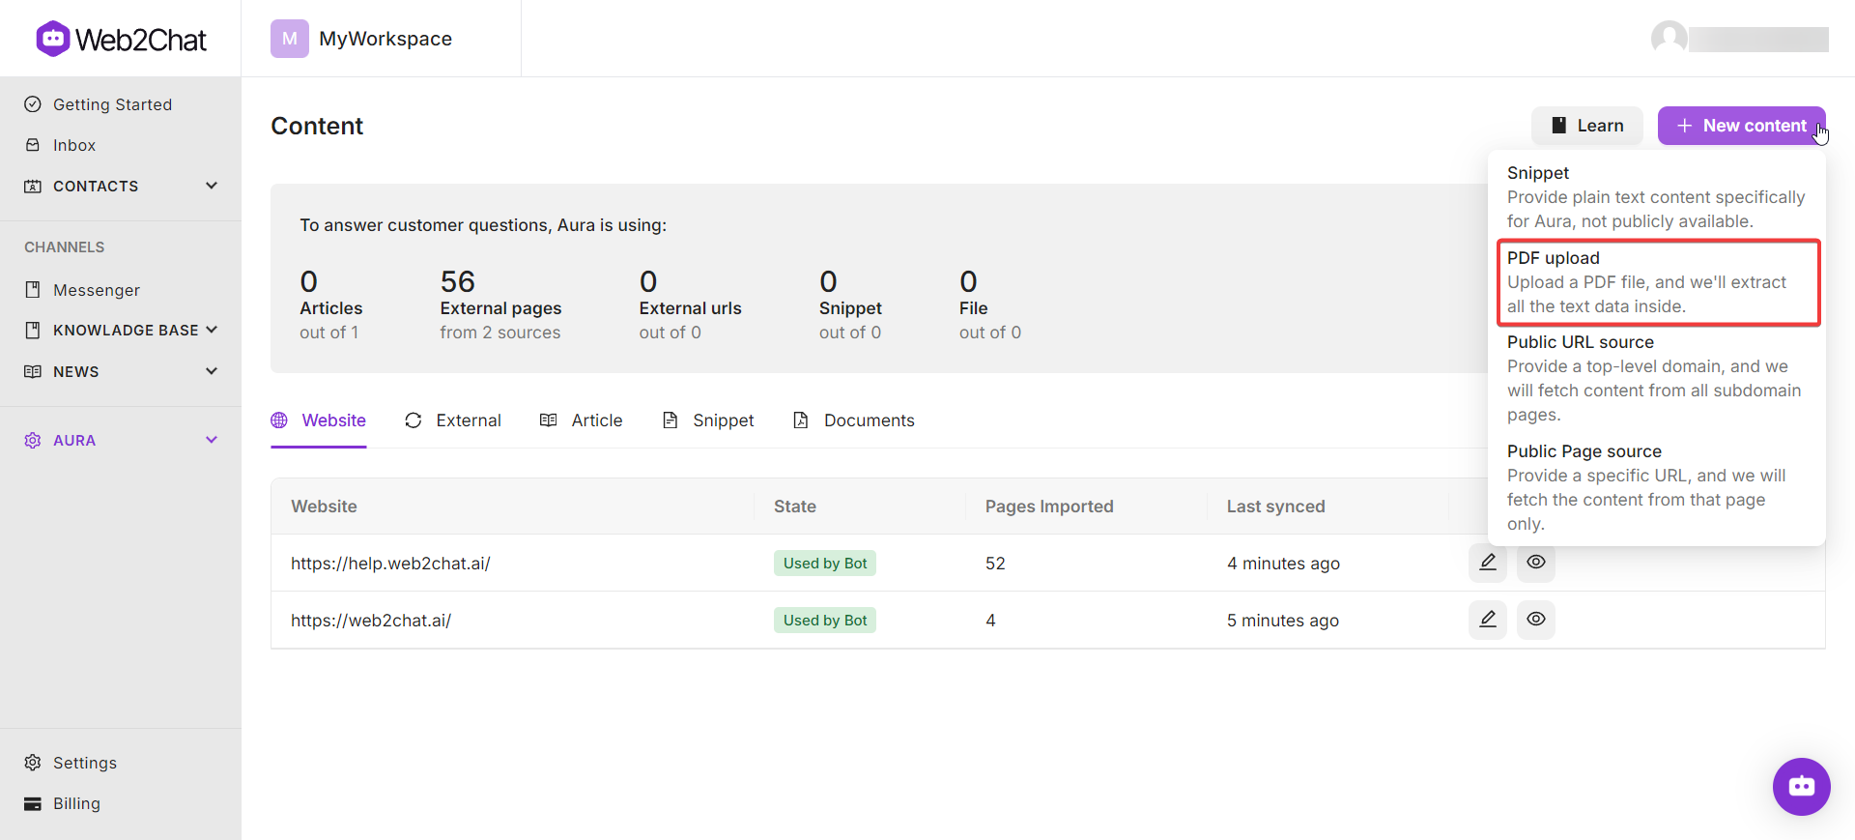Click the Billing card icon
The width and height of the screenshot is (1855, 840).
(33, 803)
